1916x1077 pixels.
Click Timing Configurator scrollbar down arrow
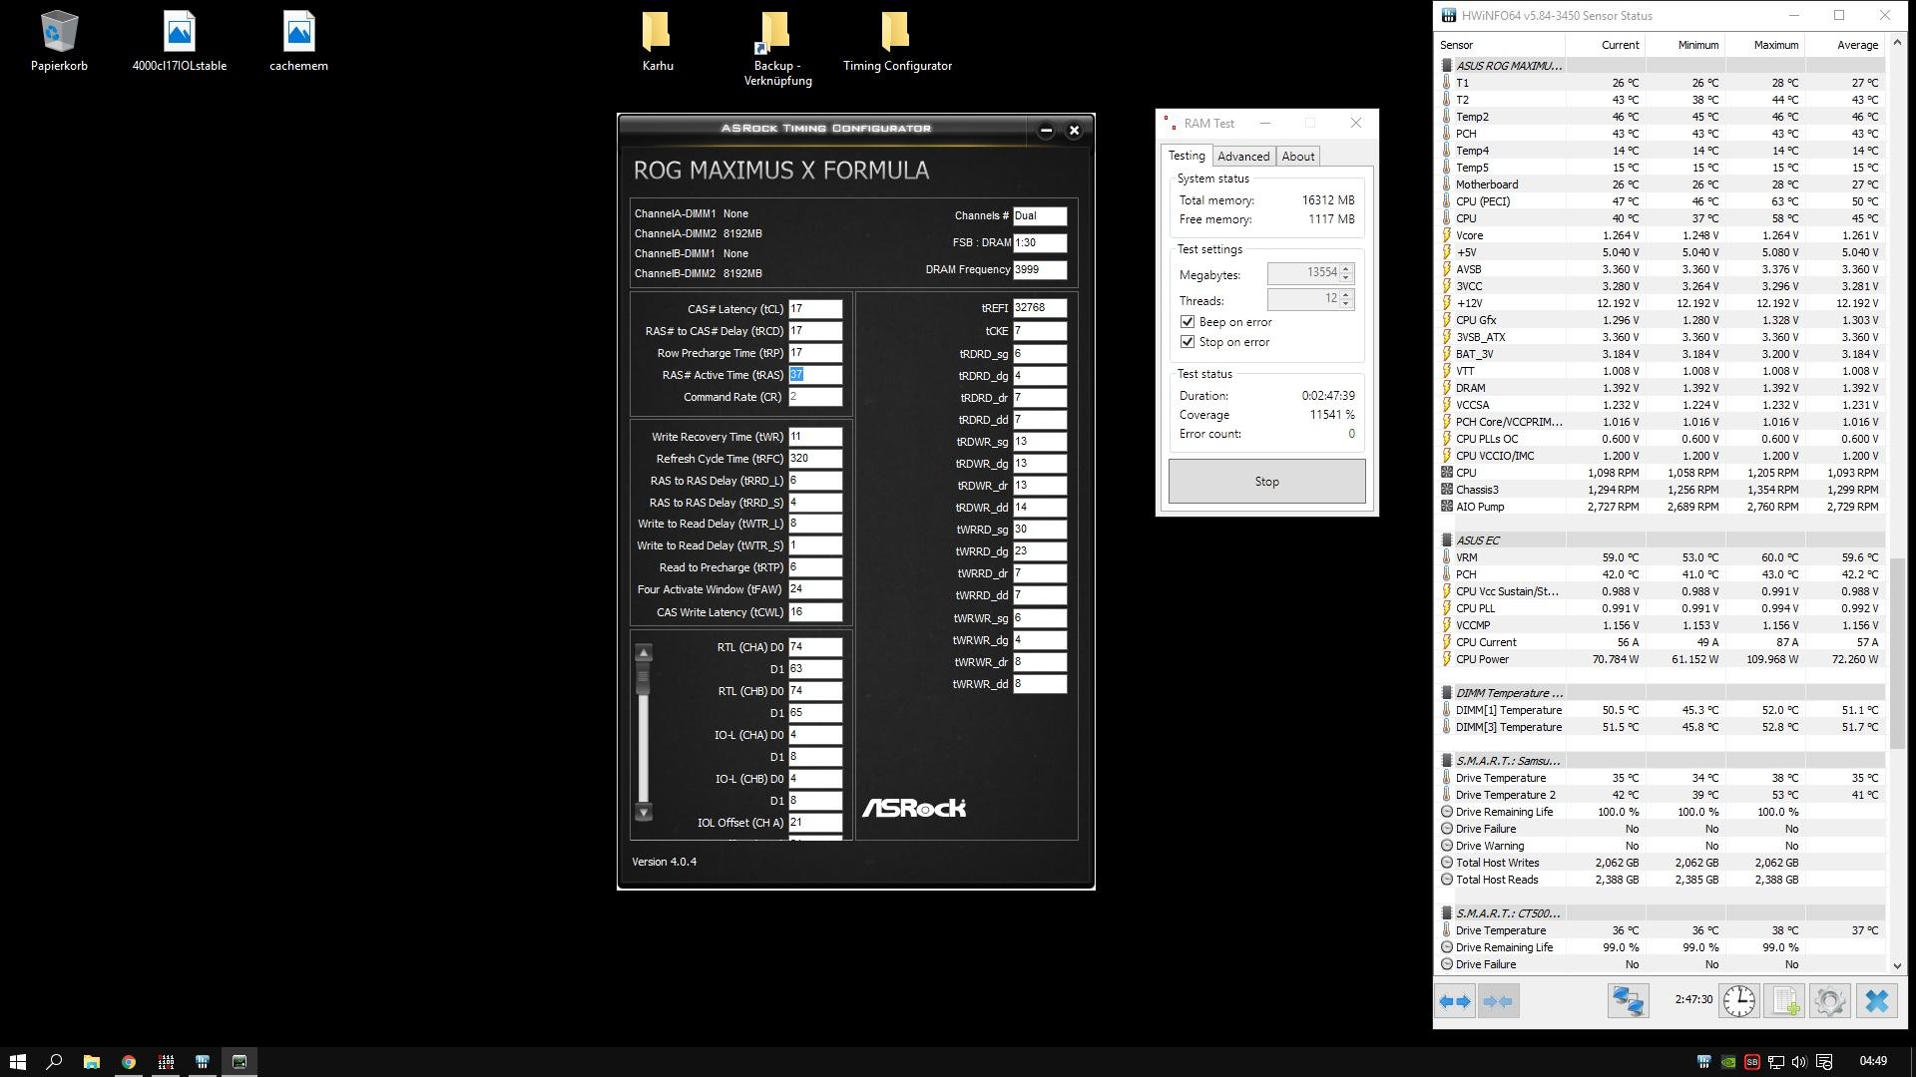tap(644, 813)
